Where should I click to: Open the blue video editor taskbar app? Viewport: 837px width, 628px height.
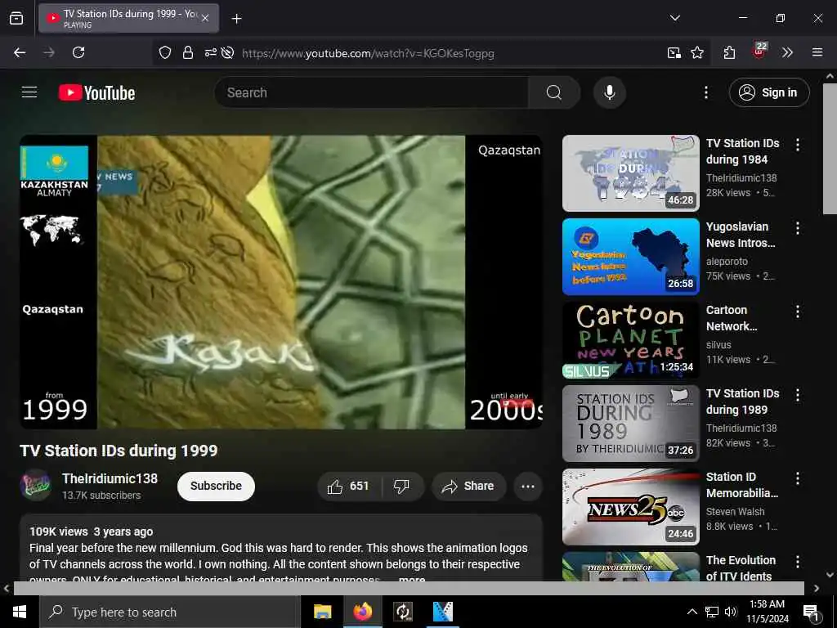click(x=442, y=612)
